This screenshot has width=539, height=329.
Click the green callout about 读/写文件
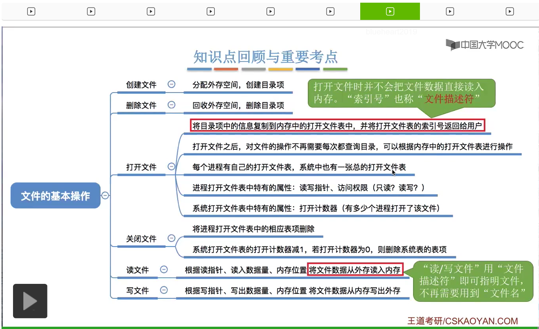(473, 281)
